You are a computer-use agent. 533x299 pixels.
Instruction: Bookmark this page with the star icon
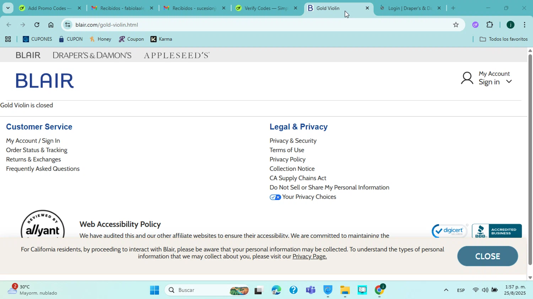click(x=456, y=25)
